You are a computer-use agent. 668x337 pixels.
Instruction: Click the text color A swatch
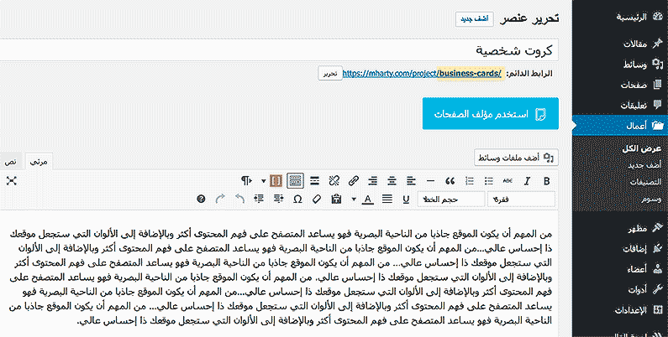367,200
